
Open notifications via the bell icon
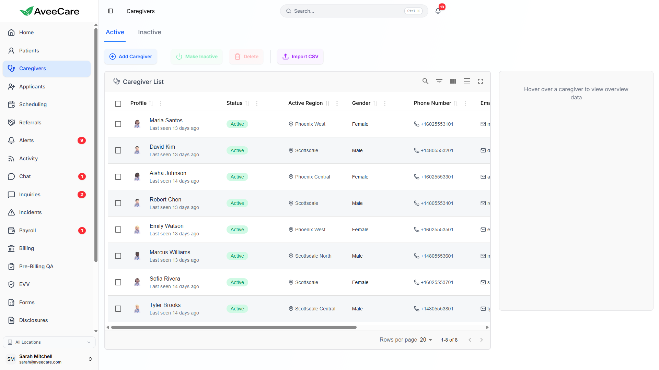point(438,11)
